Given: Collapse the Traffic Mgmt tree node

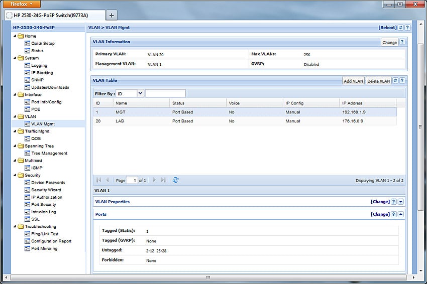Looking at the screenshot, I should point(15,131).
